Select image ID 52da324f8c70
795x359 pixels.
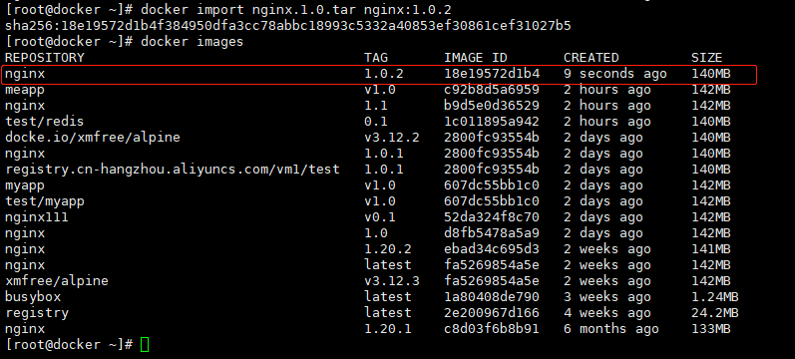tap(492, 217)
